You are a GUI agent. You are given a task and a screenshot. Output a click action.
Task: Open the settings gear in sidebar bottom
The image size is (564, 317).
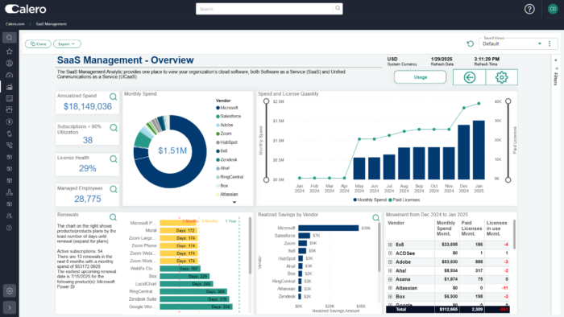[10, 290]
